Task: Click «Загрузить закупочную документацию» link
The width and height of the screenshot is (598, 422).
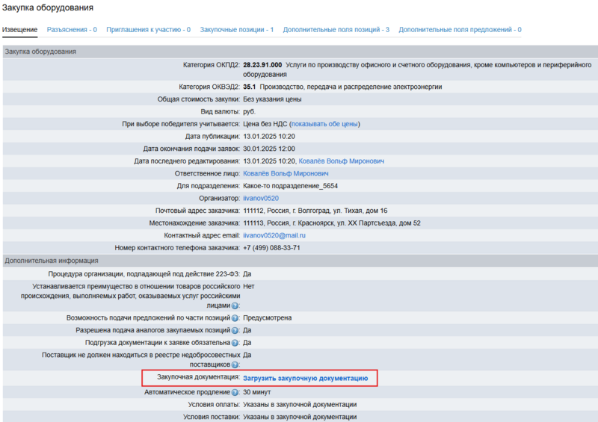Action: tap(305, 379)
